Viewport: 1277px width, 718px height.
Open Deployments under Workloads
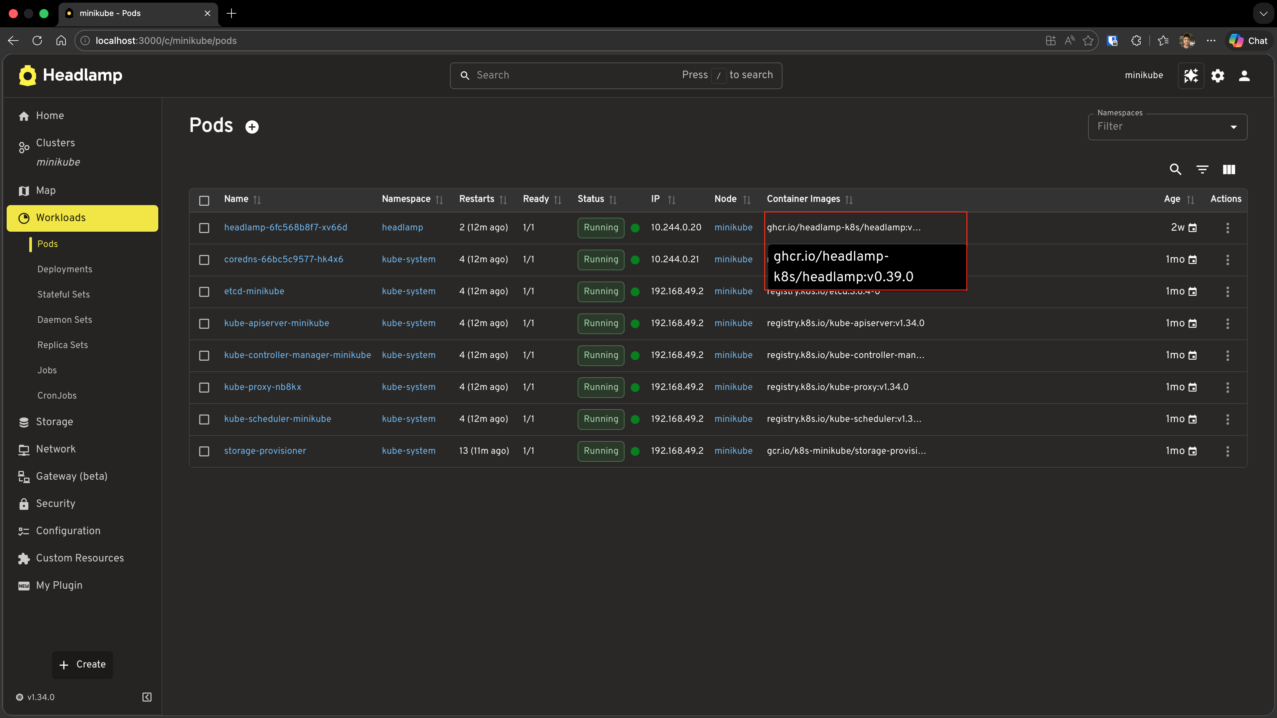[x=65, y=269]
